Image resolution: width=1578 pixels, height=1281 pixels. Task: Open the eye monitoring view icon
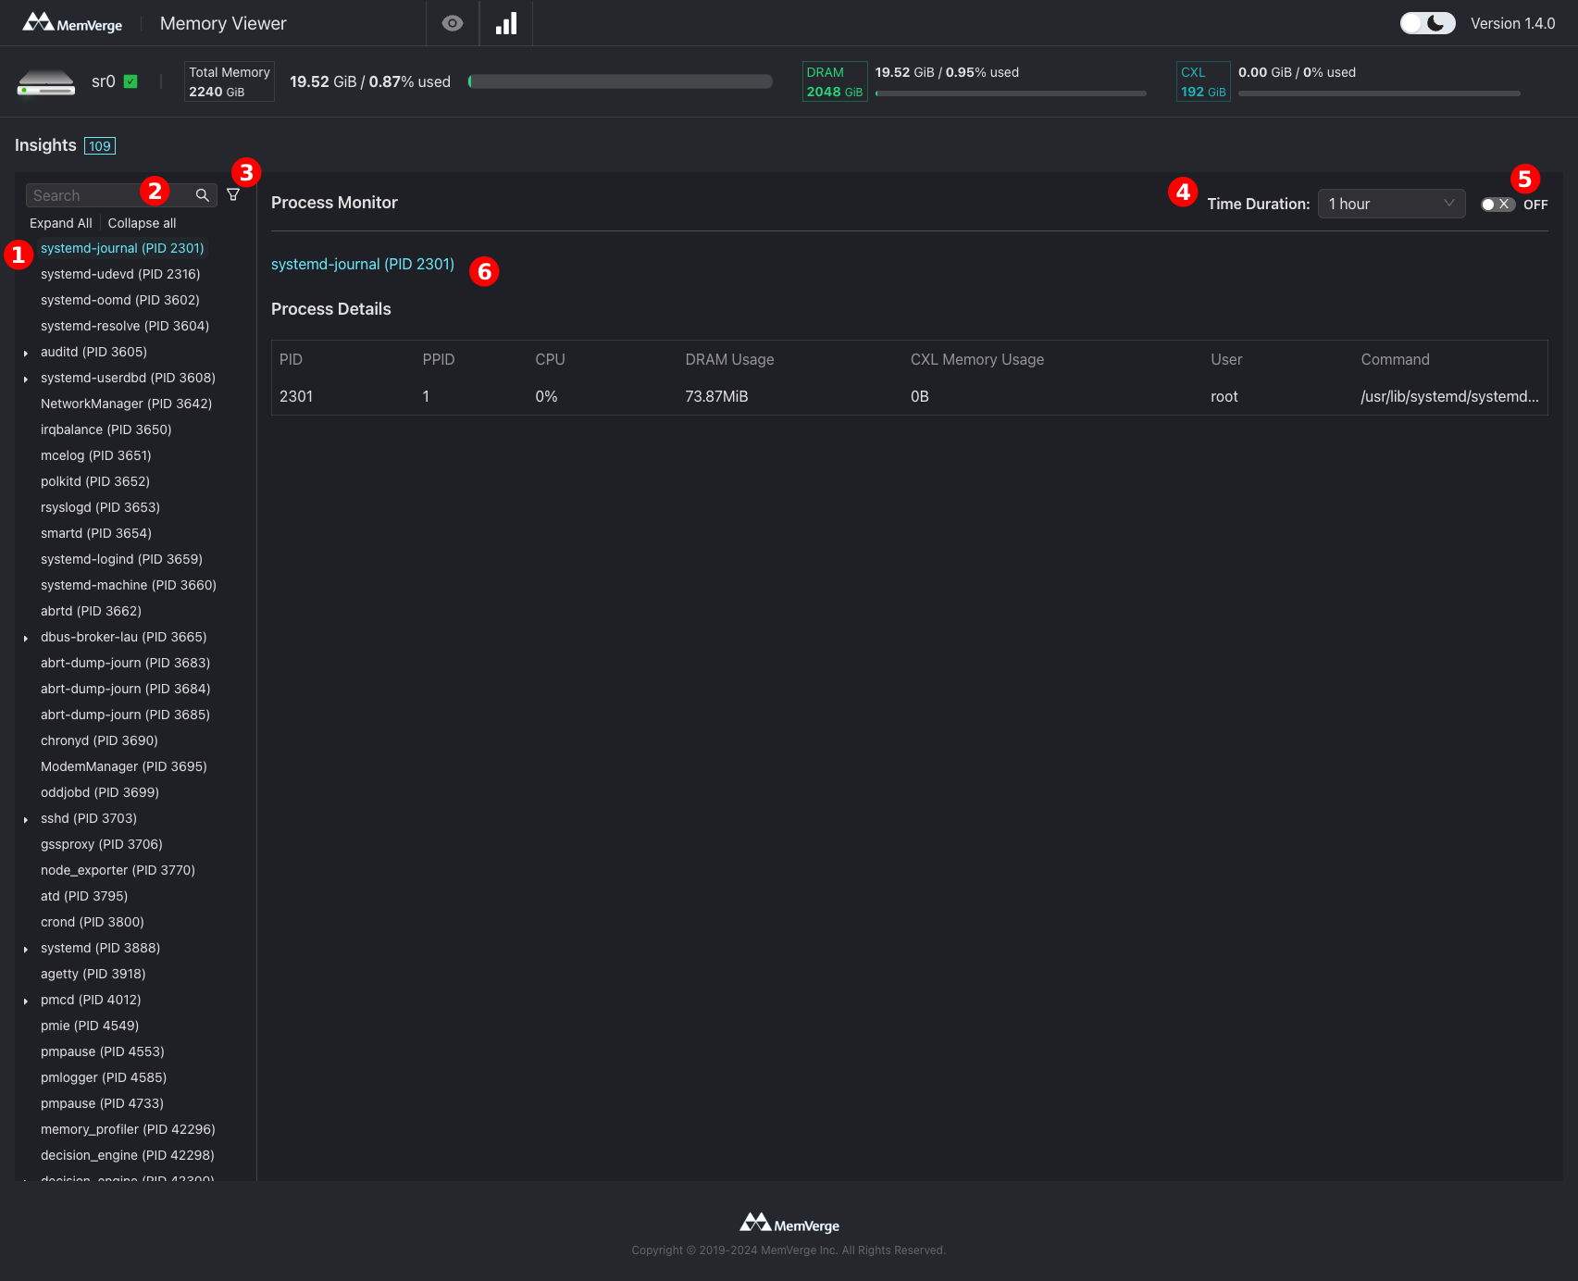(453, 23)
